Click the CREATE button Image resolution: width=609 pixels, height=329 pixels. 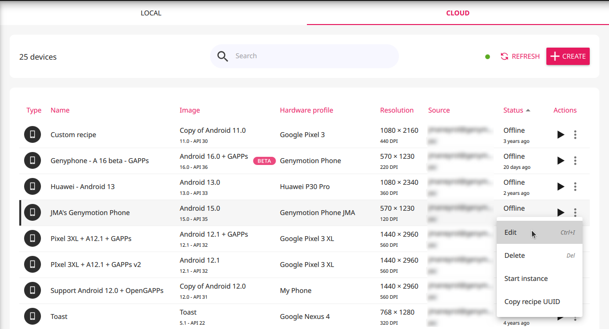[568, 56]
